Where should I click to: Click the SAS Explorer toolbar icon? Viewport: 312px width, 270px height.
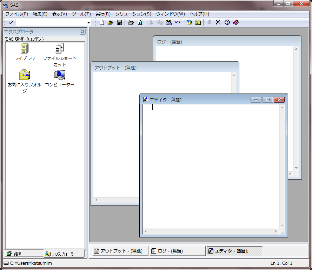click(198, 22)
